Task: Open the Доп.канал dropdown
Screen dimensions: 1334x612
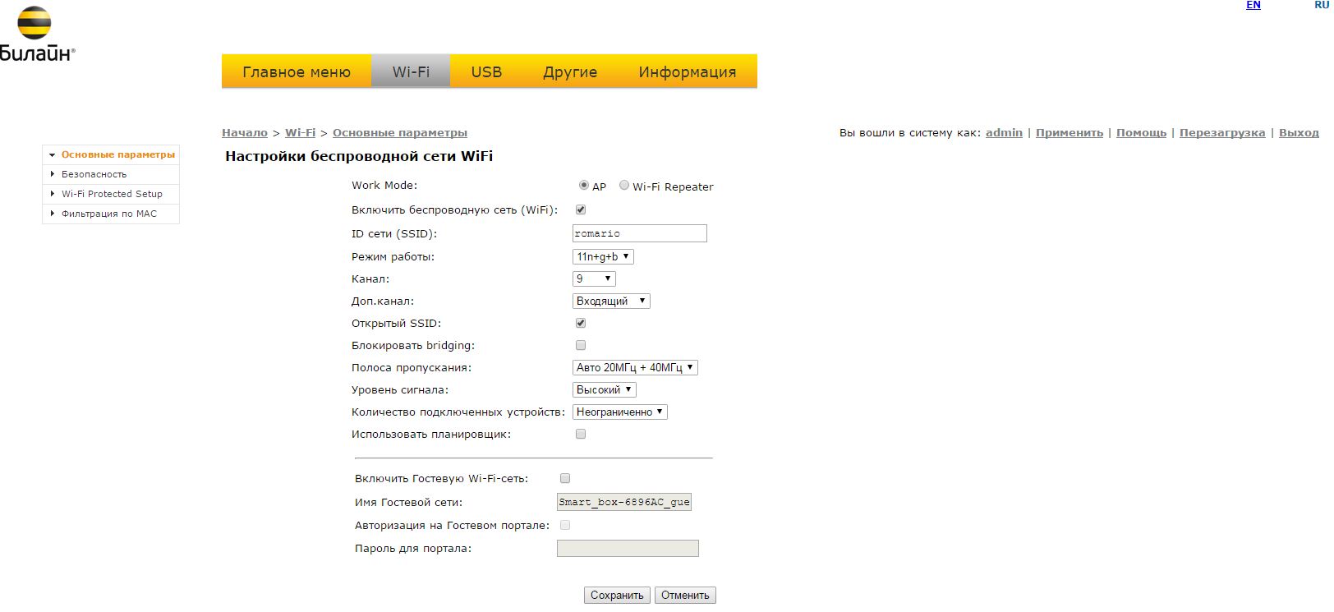Action: click(x=611, y=301)
